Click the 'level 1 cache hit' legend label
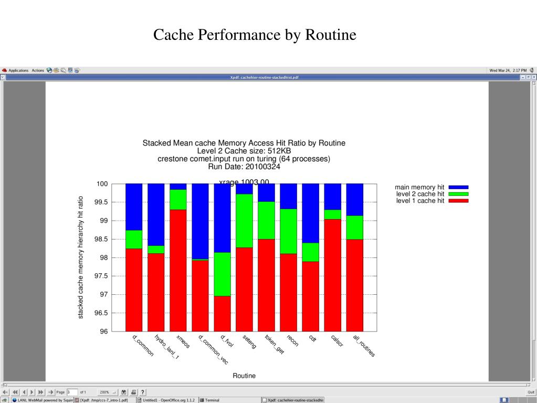The height and width of the screenshot is (403, 537). (x=420, y=201)
